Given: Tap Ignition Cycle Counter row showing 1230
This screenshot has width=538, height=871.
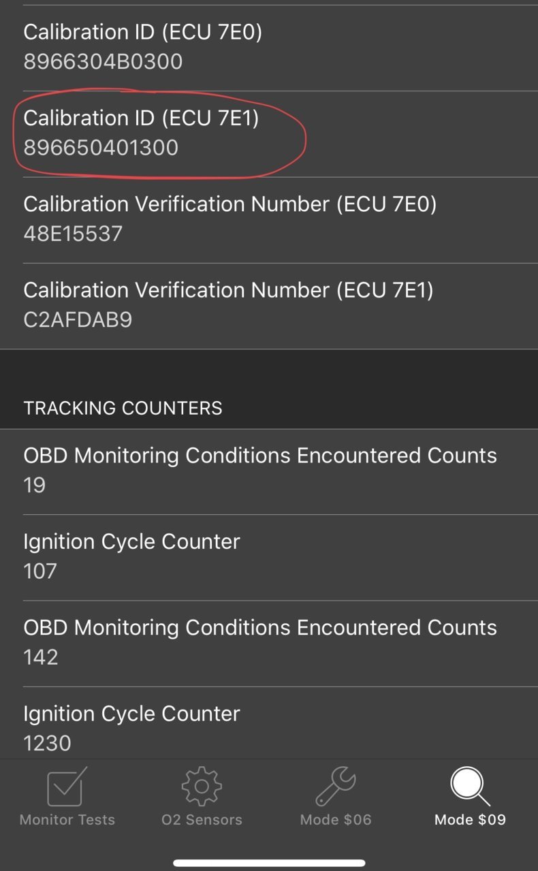Looking at the screenshot, I should point(269,723).
